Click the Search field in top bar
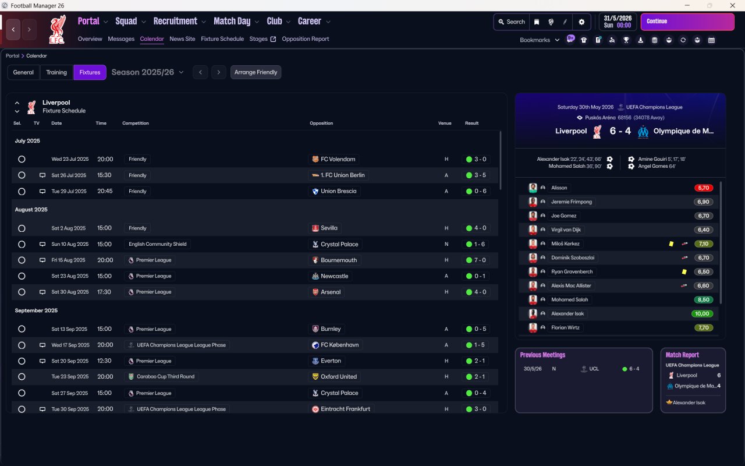 512,22
